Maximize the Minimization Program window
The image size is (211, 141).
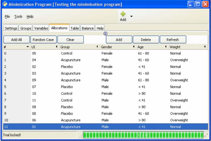(198, 4)
